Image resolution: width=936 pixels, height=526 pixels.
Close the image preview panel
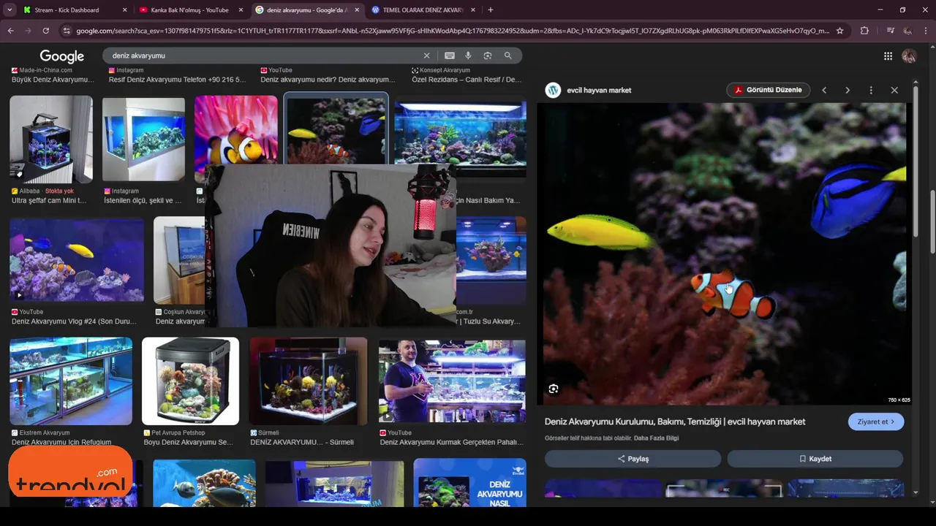pyautogui.click(x=894, y=90)
